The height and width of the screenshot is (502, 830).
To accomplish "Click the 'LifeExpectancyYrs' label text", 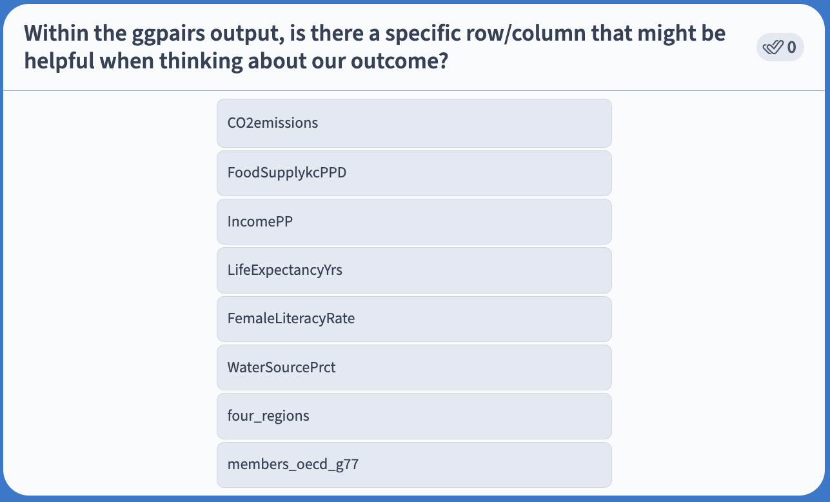I will (x=285, y=270).
